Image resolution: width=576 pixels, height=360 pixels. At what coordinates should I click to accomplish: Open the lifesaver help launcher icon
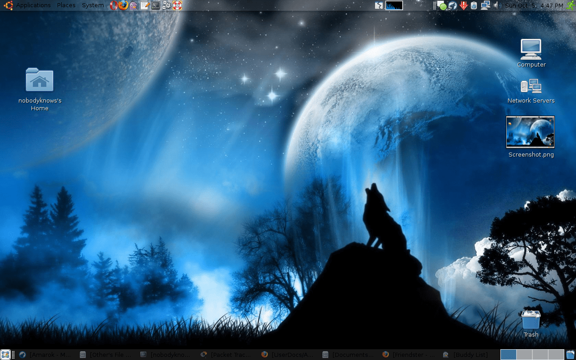(x=177, y=5)
